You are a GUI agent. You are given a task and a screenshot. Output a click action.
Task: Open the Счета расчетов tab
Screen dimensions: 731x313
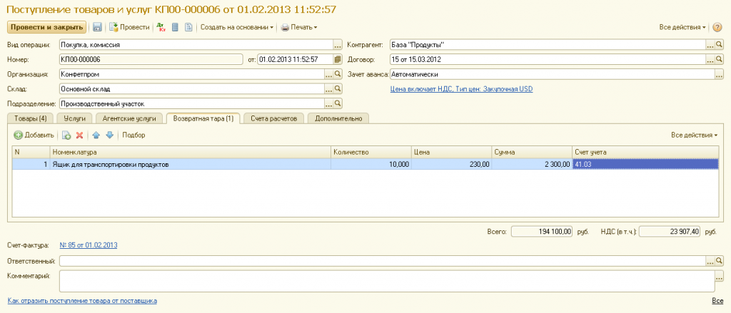(x=274, y=118)
